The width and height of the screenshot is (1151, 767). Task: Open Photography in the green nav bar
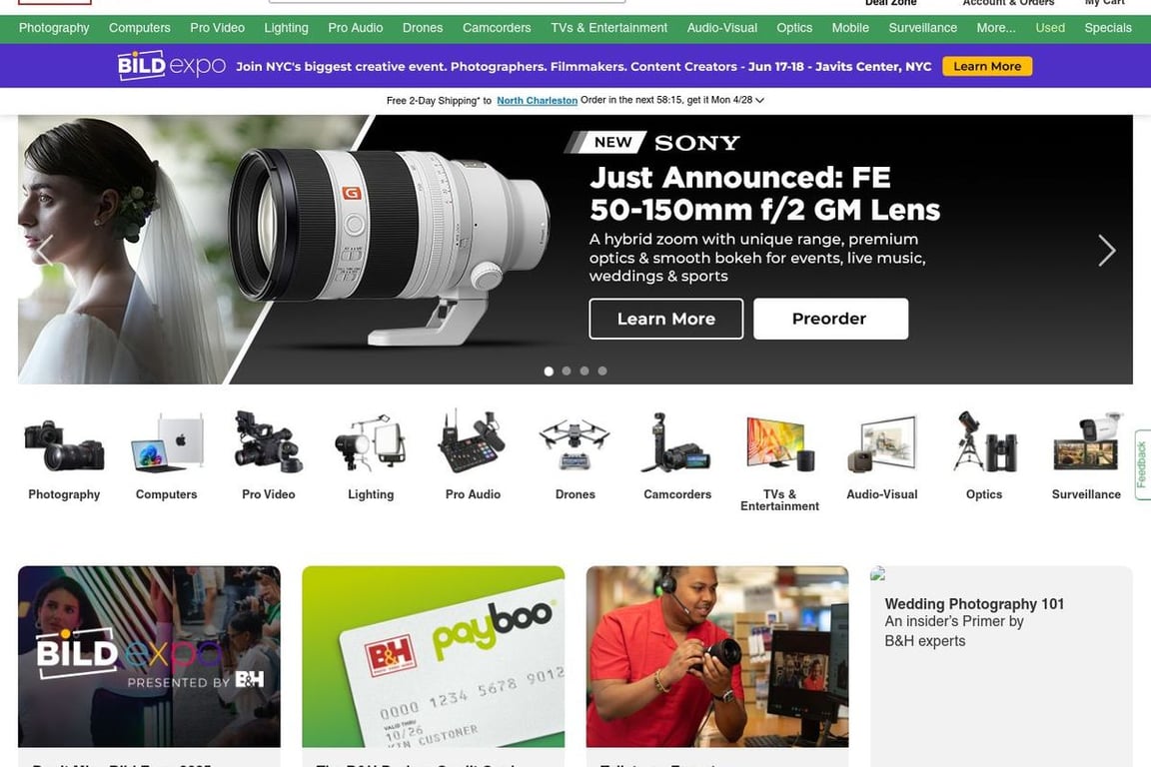click(54, 28)
